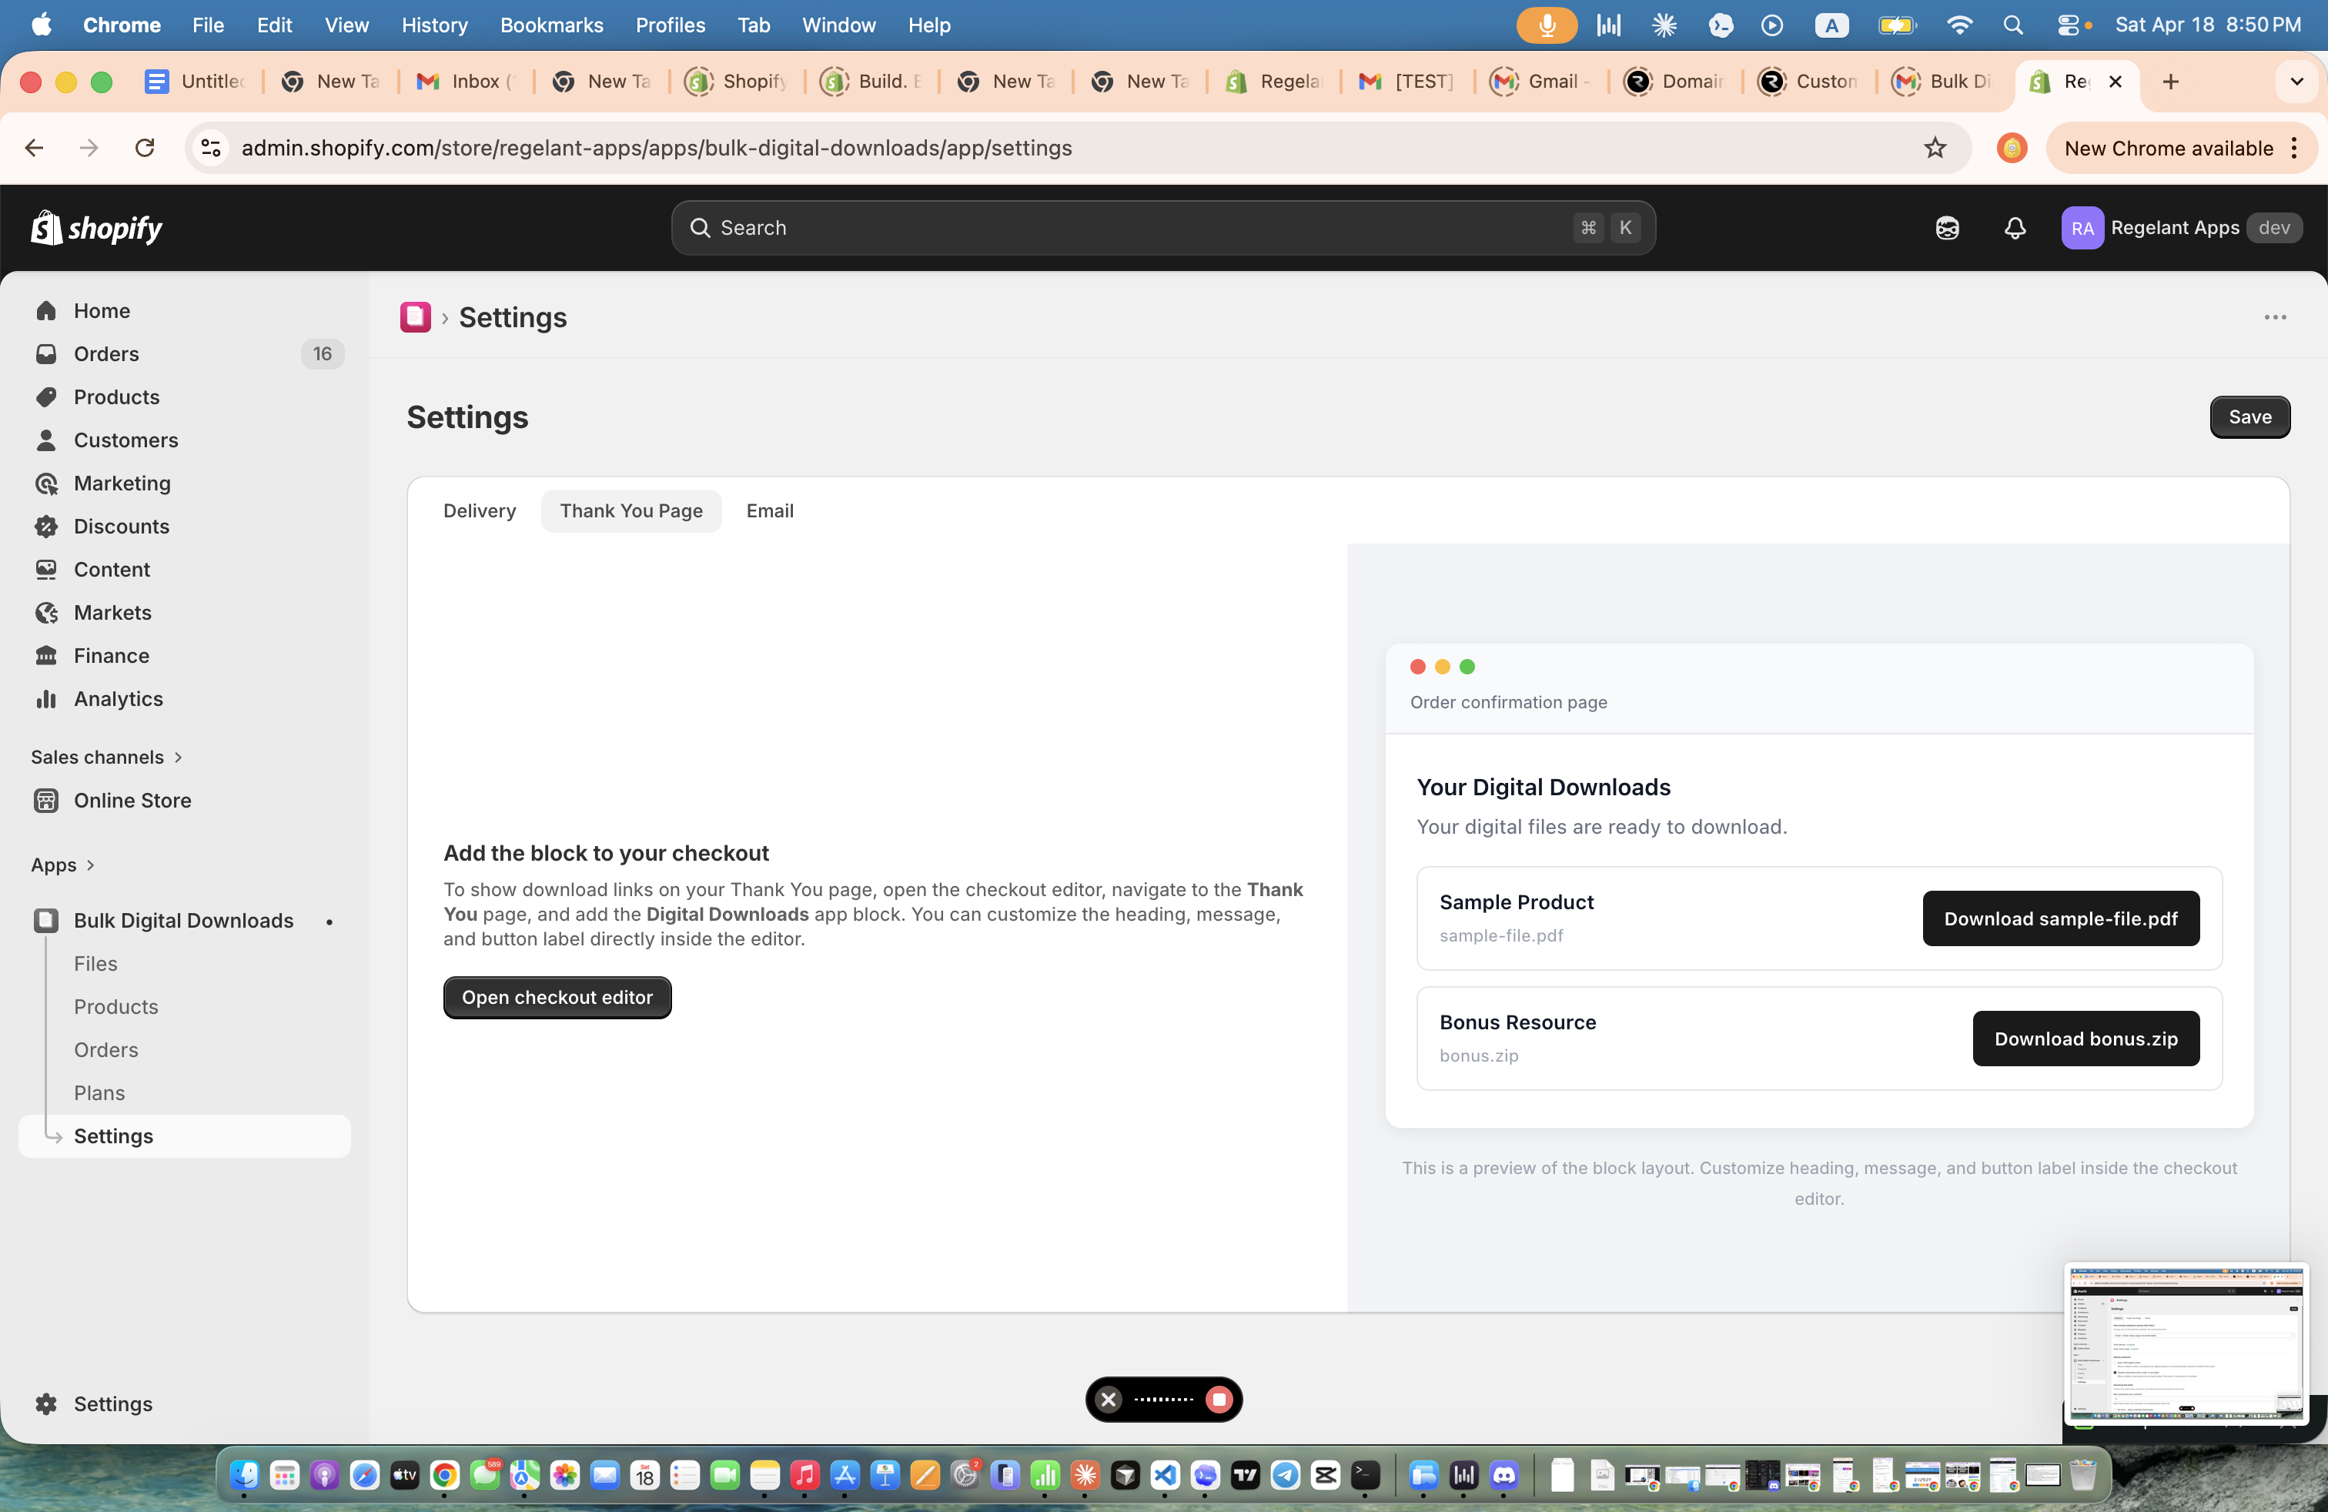Open the Chrome tab search dropdown

(2296, 82)
